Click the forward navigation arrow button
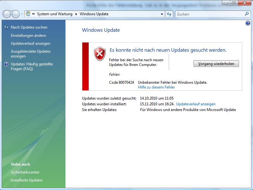This screenshot has height=190, width=253. [16, 14]
